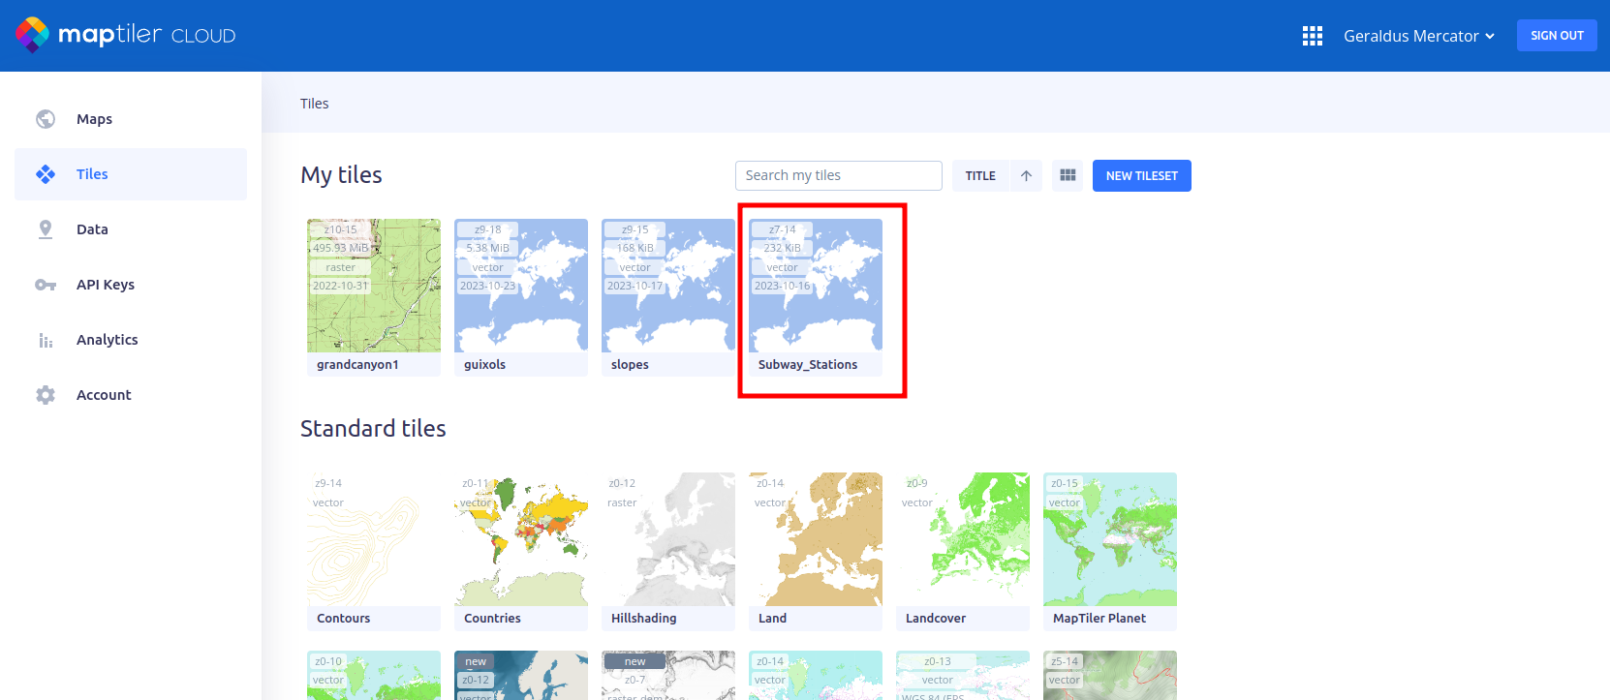Go to the Analytics section

pyautogui.click(x=107, y=340)
